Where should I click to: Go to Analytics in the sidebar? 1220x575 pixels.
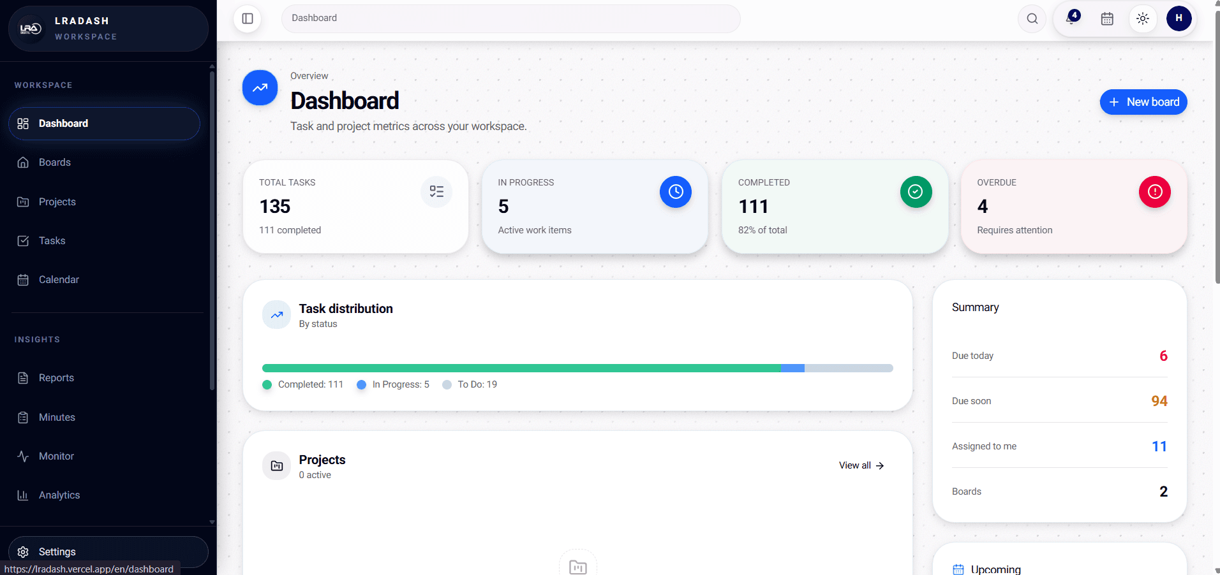click(x=104, y=495)
